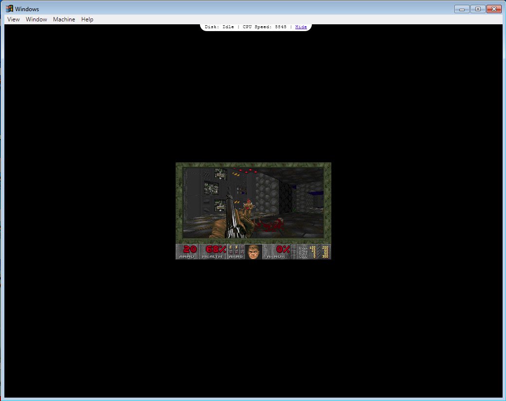
Task: Open the Window menu
Action: (36, 19)
